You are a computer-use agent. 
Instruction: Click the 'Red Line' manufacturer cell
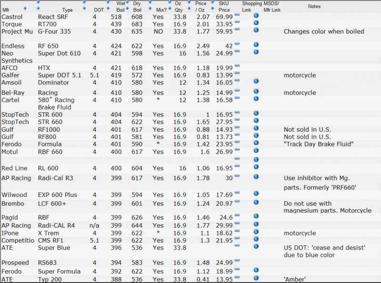[x=14, y=168]
